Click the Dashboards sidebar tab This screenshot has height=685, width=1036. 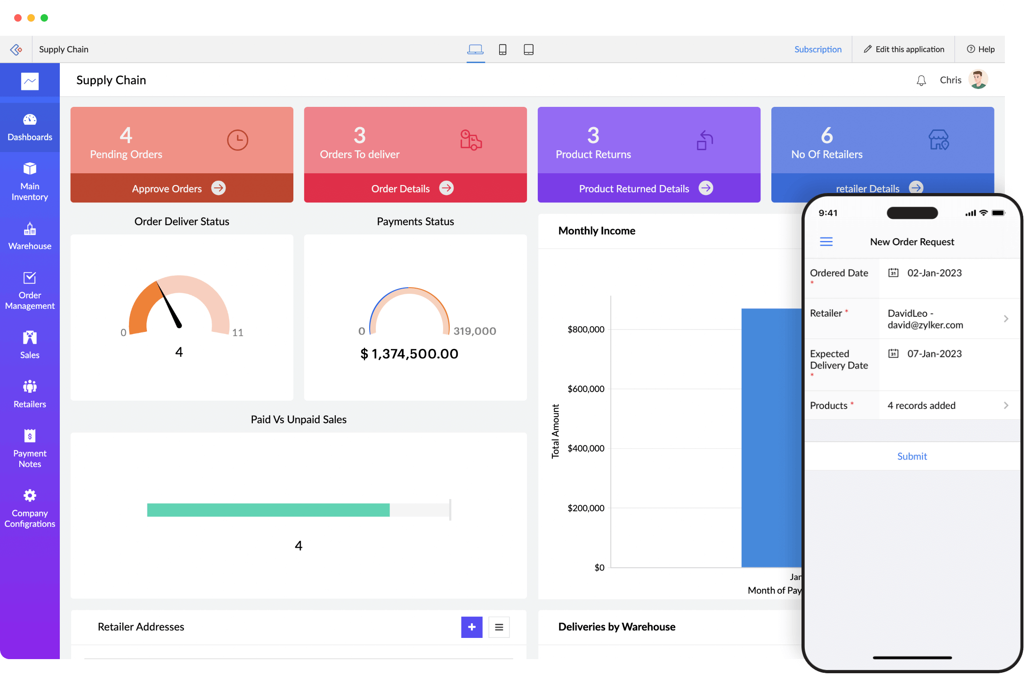(30, 127)
